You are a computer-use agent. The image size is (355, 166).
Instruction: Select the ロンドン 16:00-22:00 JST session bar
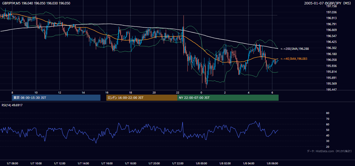coord(142,98)
